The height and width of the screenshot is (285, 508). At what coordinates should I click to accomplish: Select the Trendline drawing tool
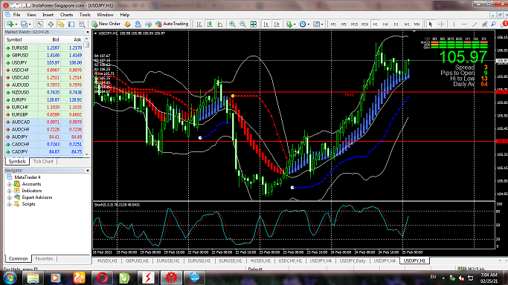pos(475,24)
